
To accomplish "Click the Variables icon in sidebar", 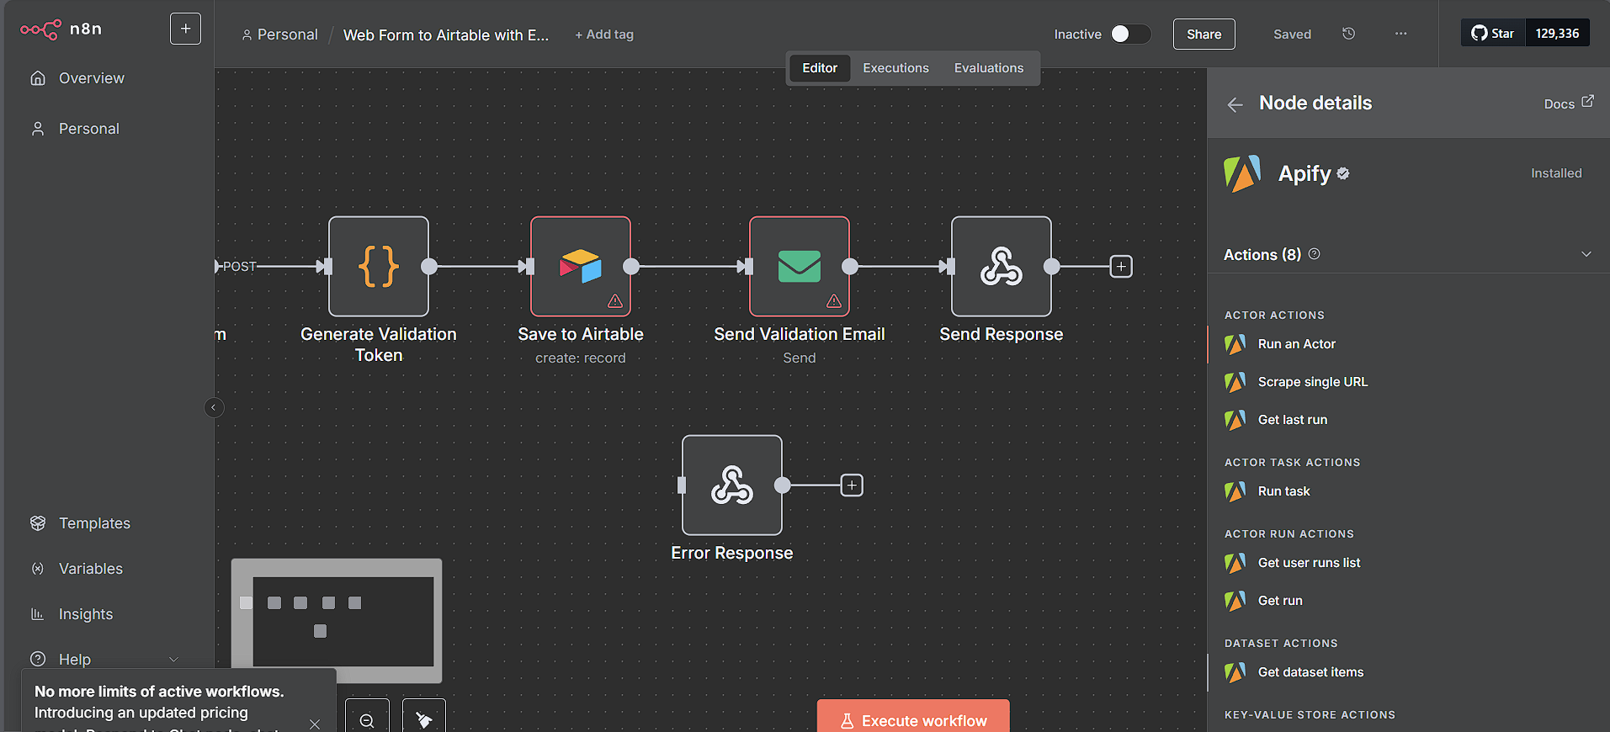I will click(38, 569).
